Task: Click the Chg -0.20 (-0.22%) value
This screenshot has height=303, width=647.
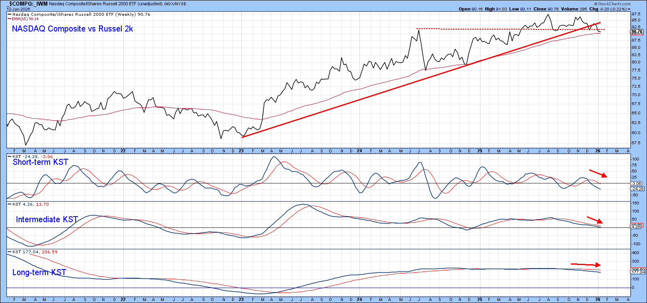Action: point(608,9)
